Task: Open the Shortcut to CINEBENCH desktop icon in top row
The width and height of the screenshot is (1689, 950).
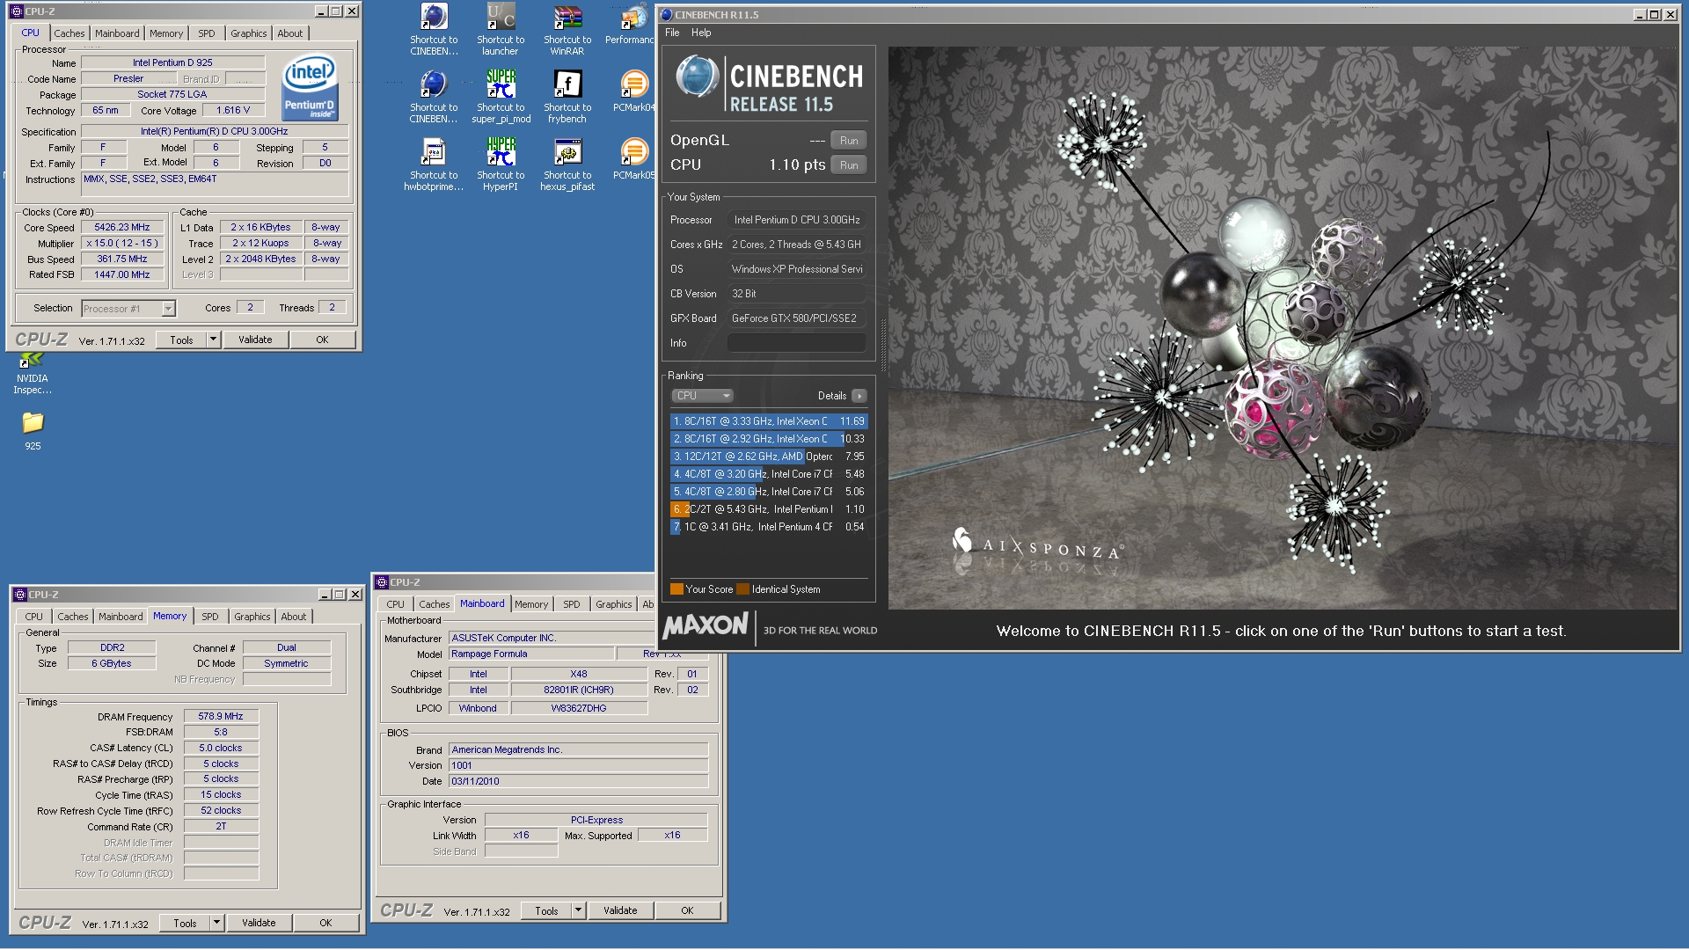Action: click(x=434, y=29)
